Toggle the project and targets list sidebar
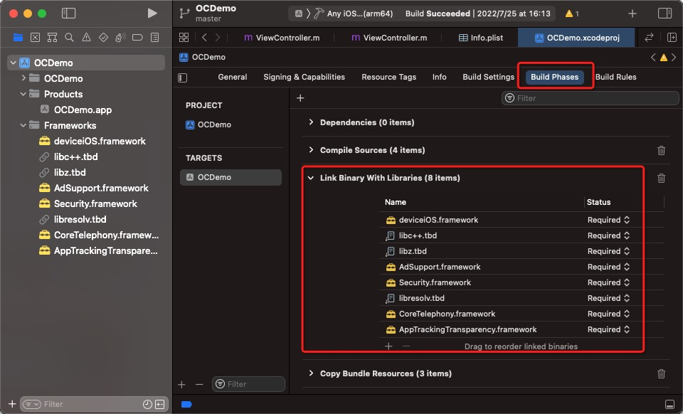The width and height of the screenshot is (683, 414). click(x=183, y=77)
